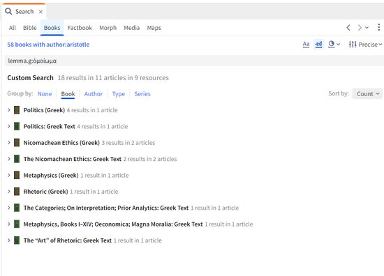Click The Nicomachean Ethics: Greek Text cover icon

pos(17,159)
